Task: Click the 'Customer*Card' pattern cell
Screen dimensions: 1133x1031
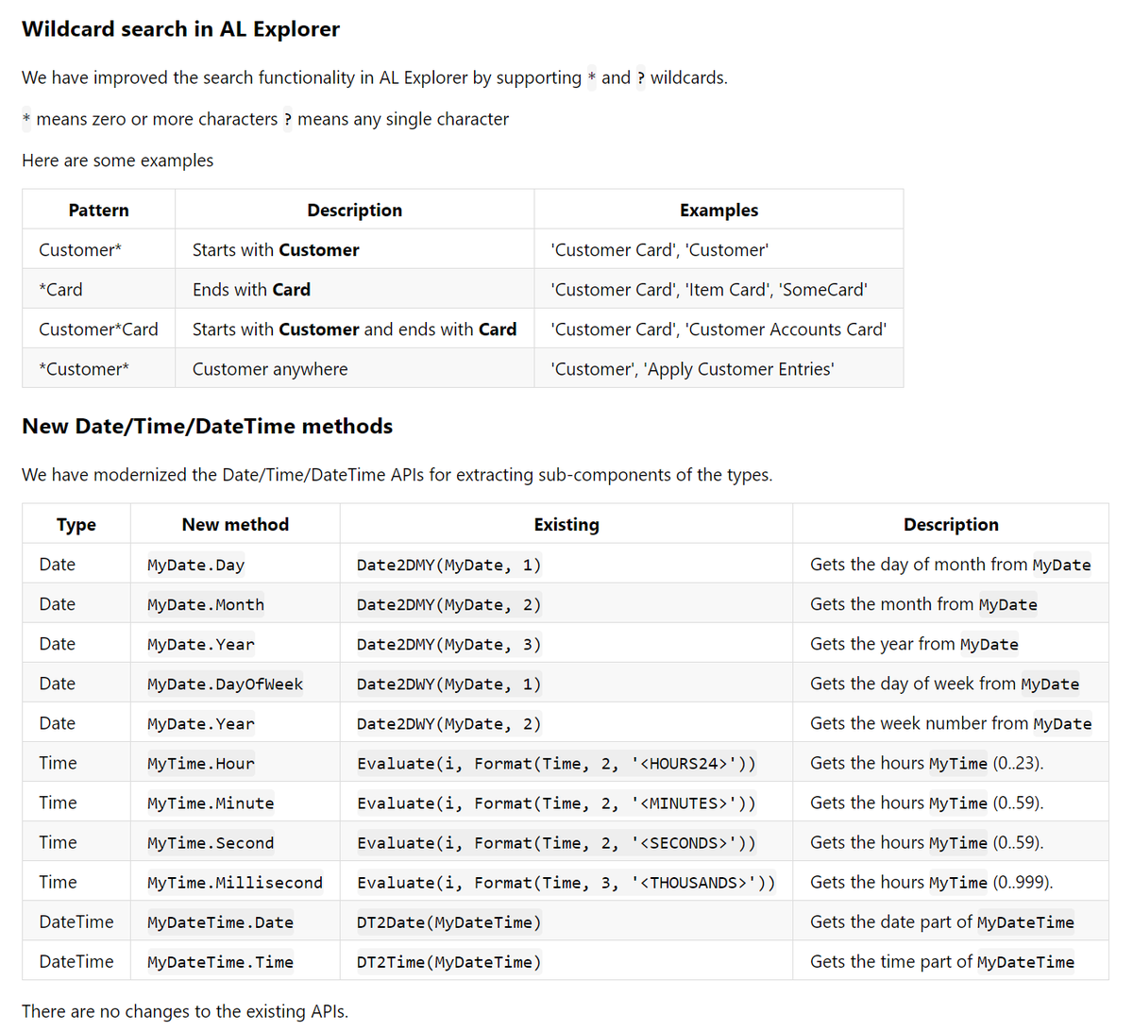Action: [99, 329]
